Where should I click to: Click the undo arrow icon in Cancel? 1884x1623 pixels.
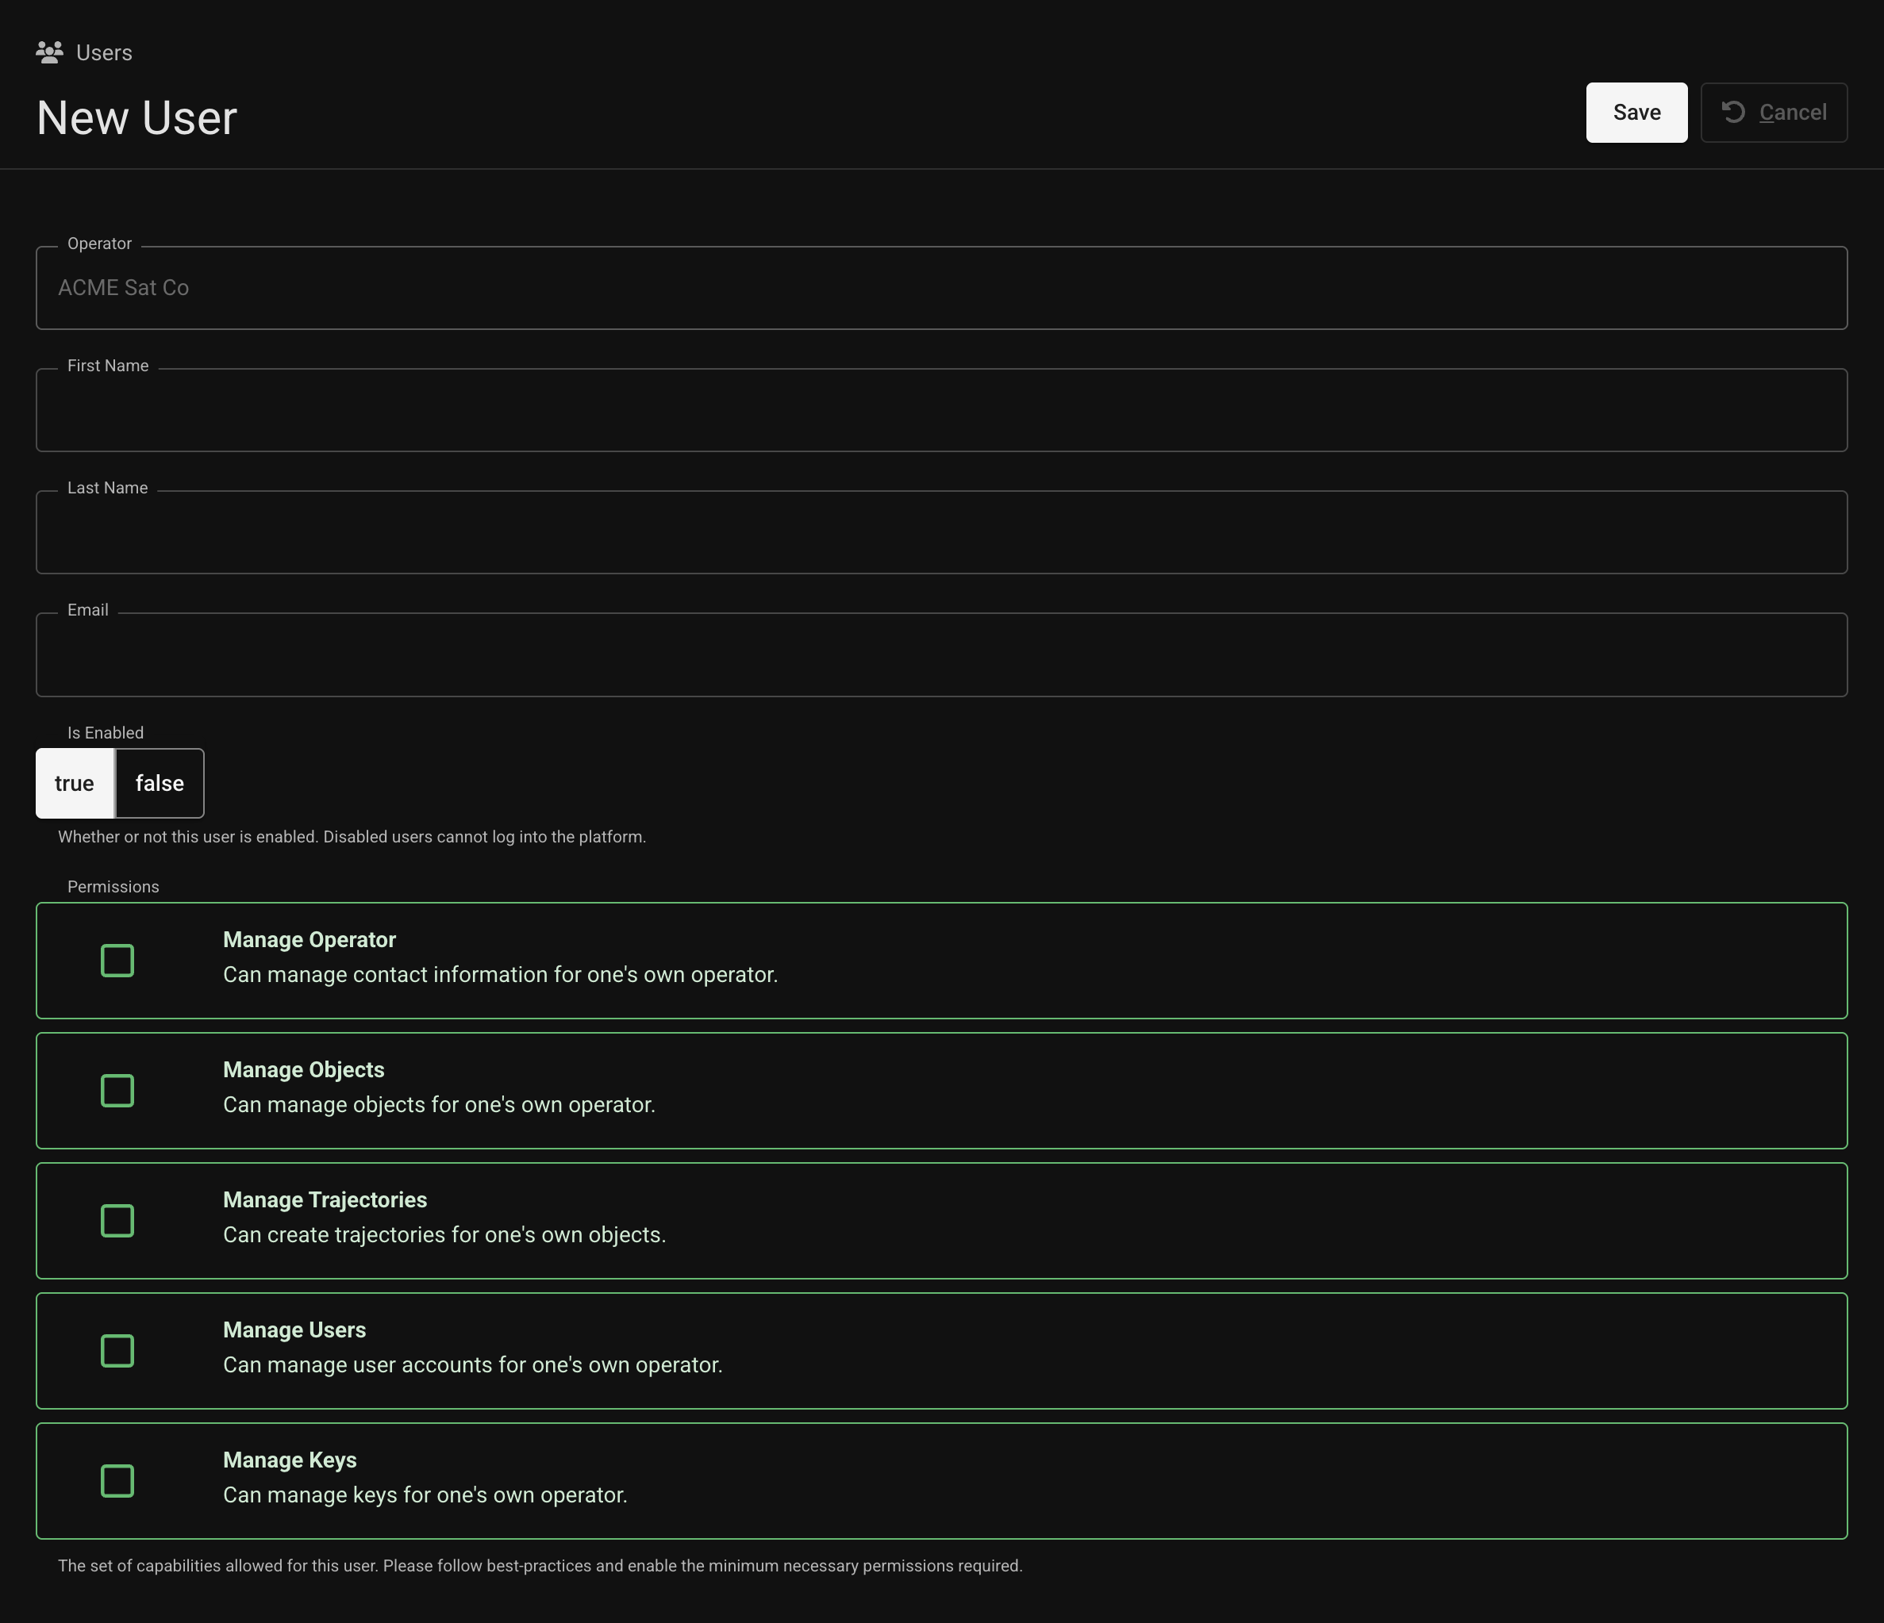(1733, 112)
